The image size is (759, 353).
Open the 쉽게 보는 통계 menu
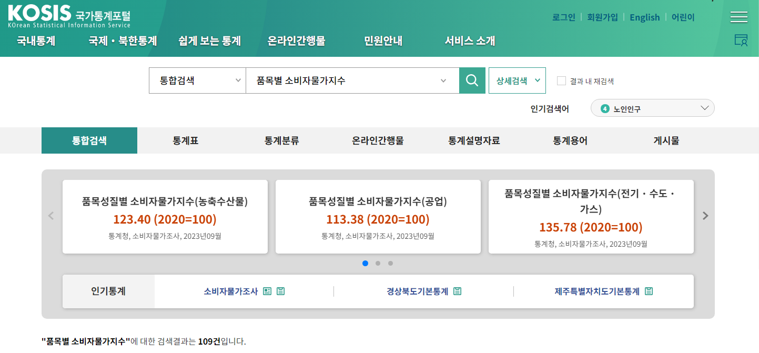tap(209, 41)
